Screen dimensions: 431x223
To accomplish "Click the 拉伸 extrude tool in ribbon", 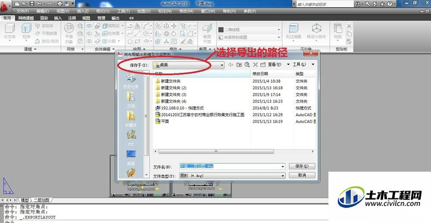I will [26, 31].
